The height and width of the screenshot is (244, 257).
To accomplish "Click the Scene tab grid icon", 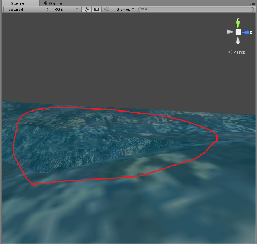I will [x=7, y=3].
